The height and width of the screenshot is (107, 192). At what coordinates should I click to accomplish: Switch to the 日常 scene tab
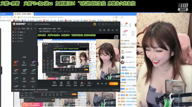tap(15, 29)
